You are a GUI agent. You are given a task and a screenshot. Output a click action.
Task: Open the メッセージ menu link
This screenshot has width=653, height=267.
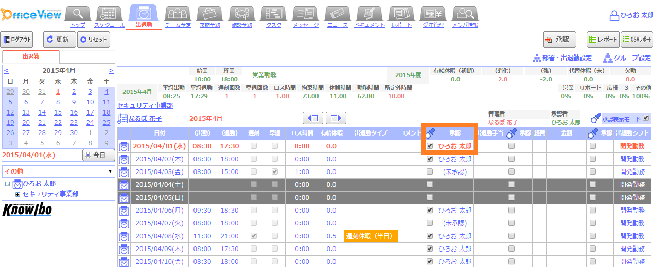[305, 25]
